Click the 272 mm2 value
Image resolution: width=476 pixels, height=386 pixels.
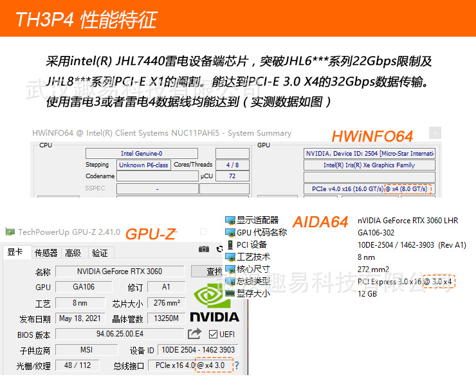373,270
